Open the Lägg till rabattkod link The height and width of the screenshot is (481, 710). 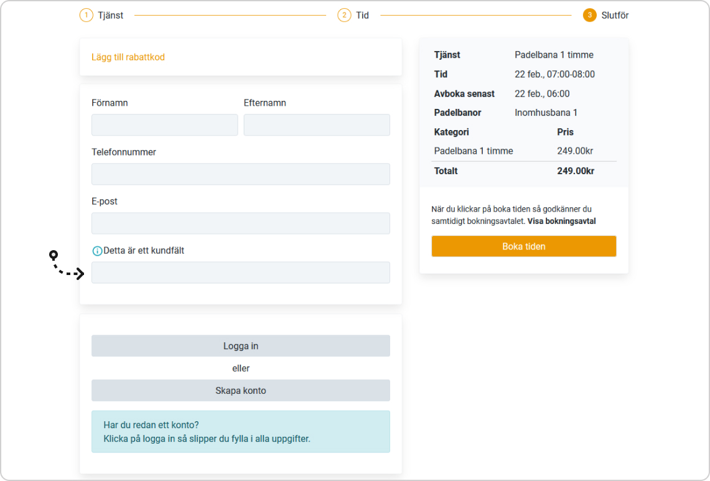(128, 57)
